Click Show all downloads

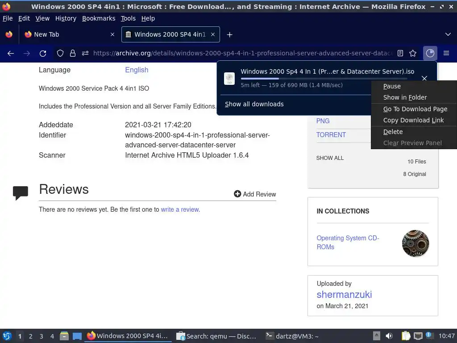[254, 104]
